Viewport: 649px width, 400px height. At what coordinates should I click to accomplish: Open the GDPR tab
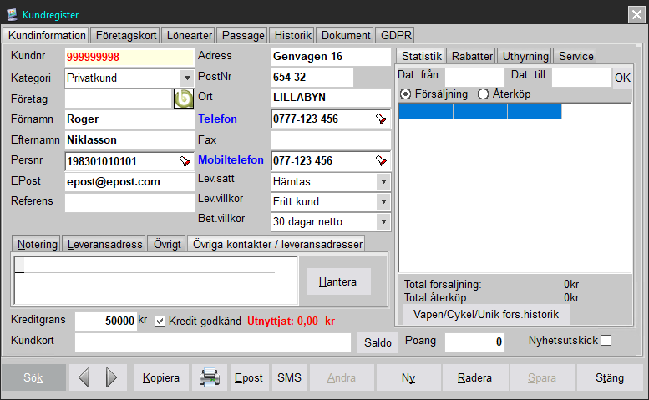395,35
